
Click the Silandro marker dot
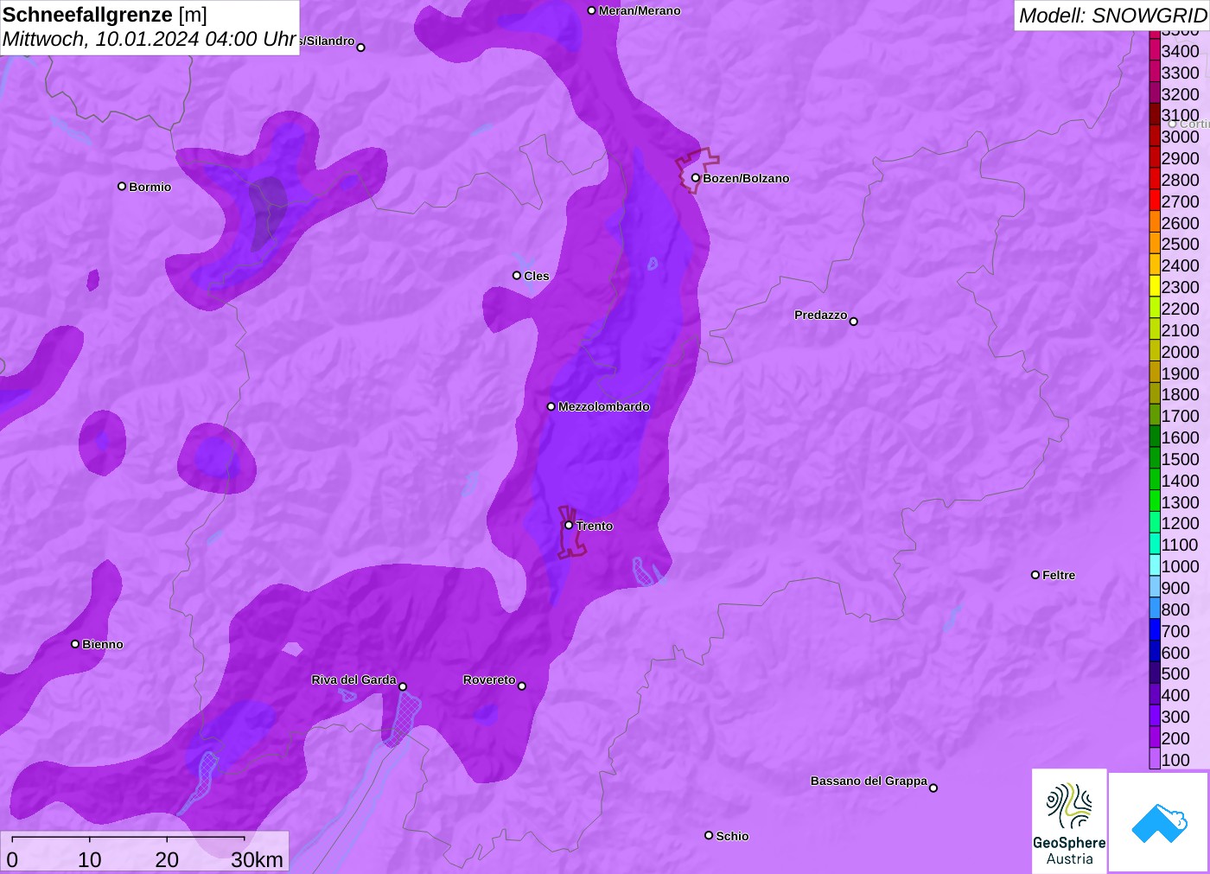click(x=361, y=48)
